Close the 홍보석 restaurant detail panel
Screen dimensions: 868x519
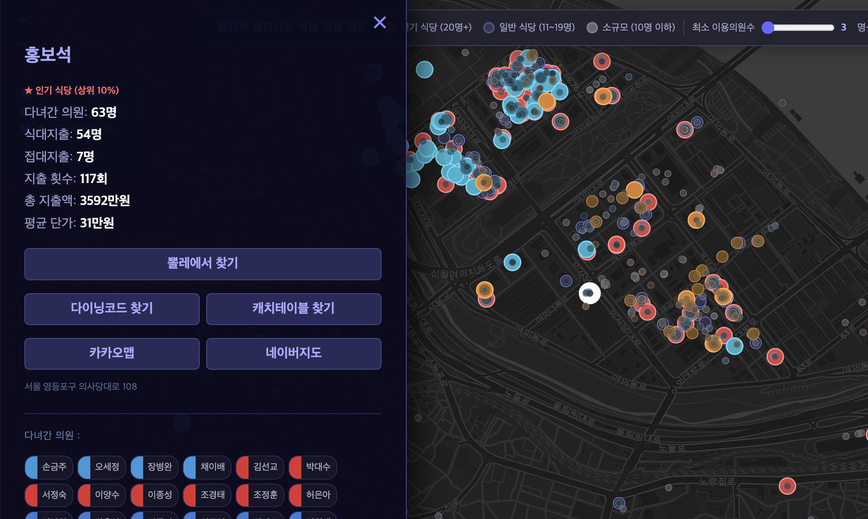tap(379, 22)
